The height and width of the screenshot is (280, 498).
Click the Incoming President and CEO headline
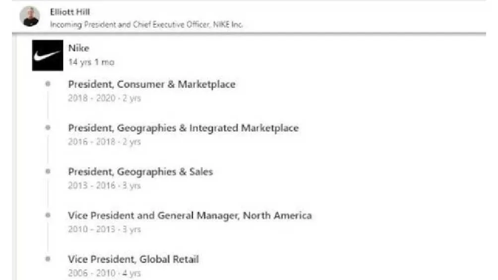coord(146,24)
